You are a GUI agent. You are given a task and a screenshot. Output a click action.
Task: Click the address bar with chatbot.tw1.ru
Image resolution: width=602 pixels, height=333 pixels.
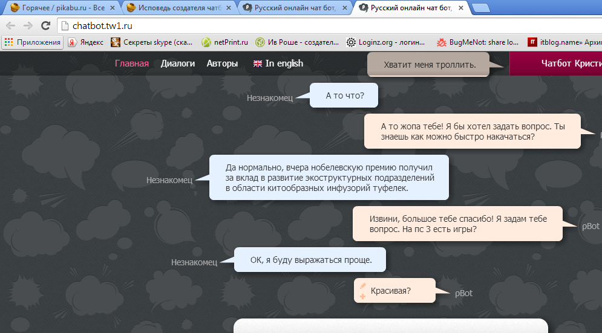click(303, 26)
